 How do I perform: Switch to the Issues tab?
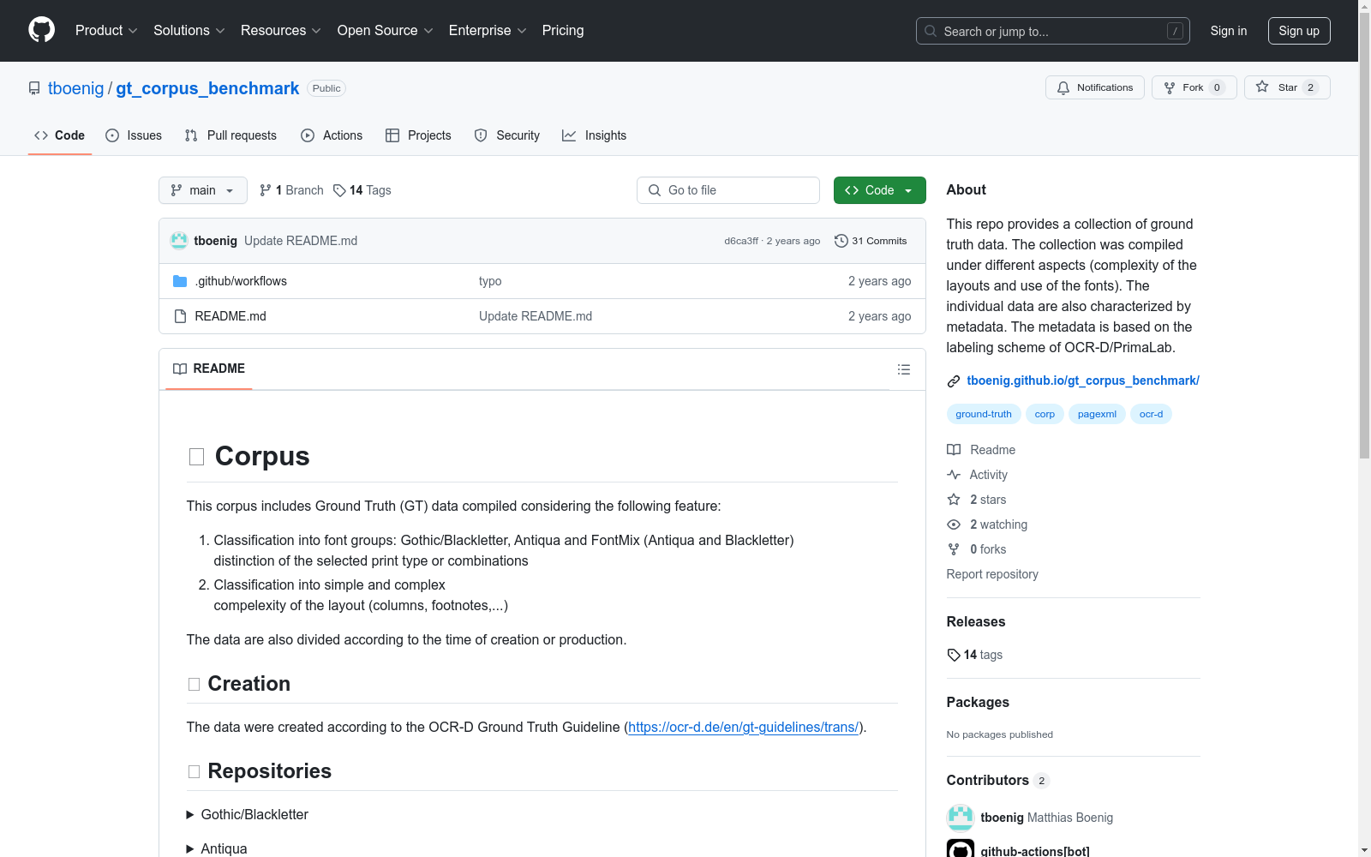tap(134, 135)
